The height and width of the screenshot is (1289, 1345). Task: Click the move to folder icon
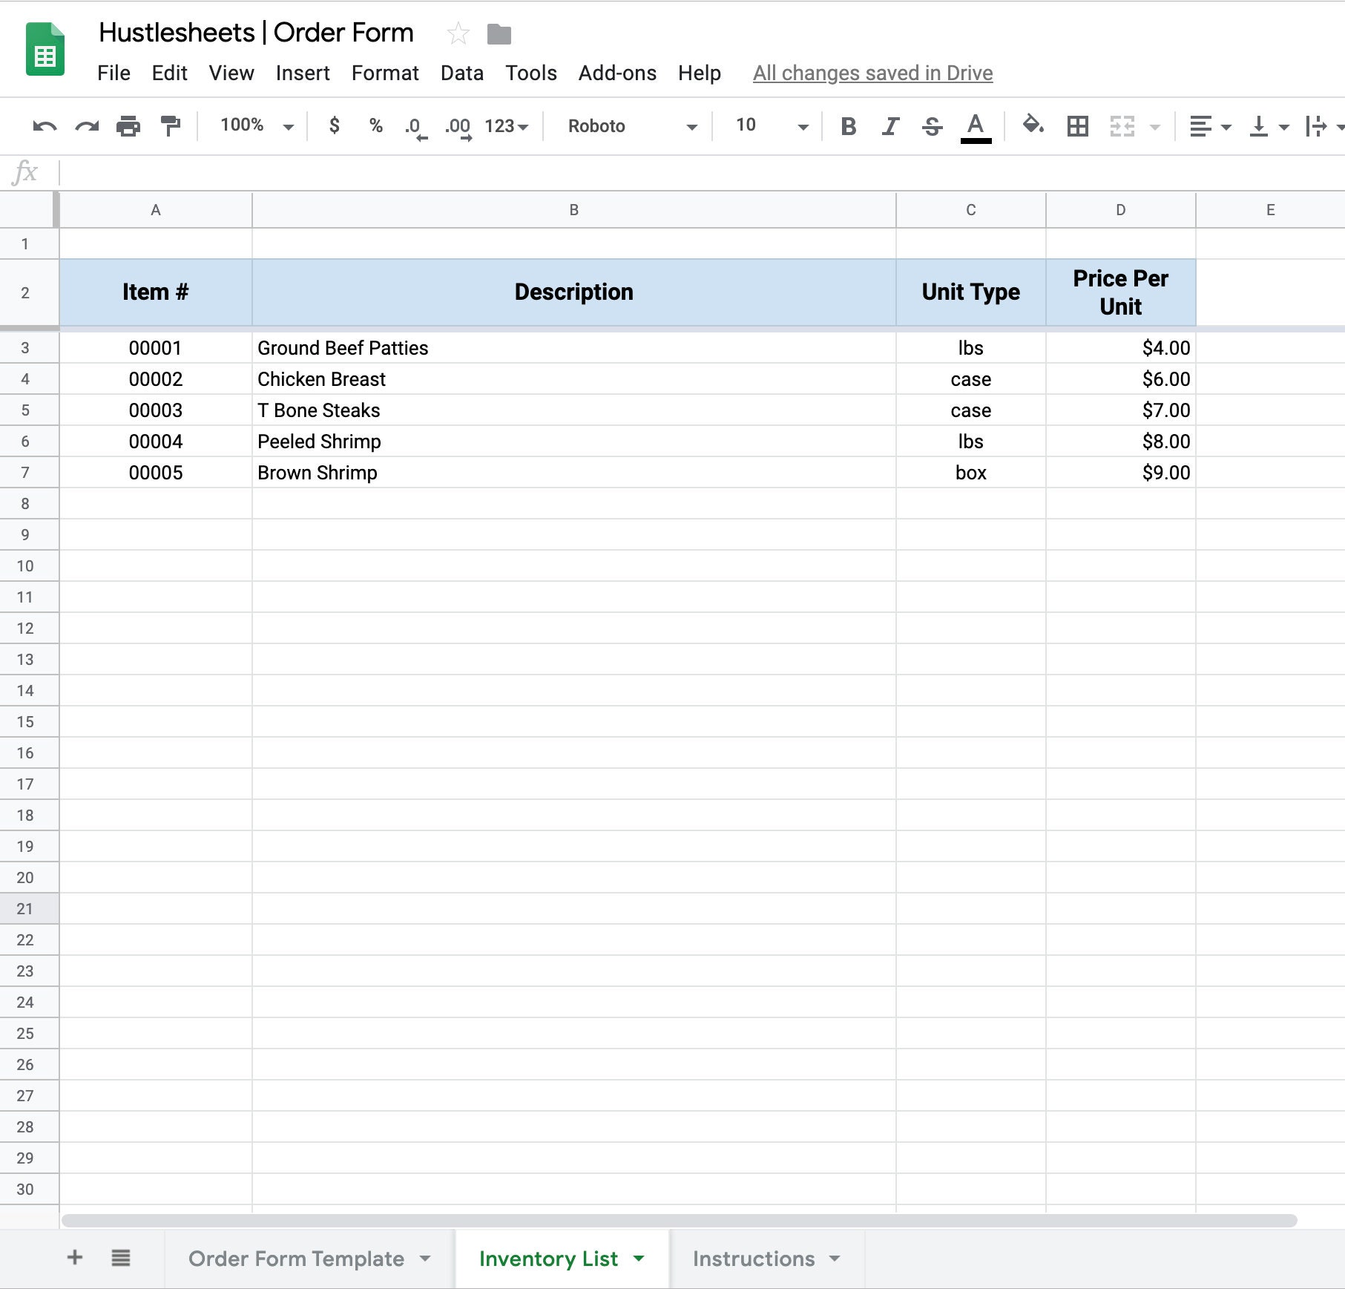(x=499, y=34)
